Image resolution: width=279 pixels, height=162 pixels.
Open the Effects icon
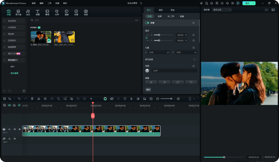pyautogui.click(x=57, y=12)
